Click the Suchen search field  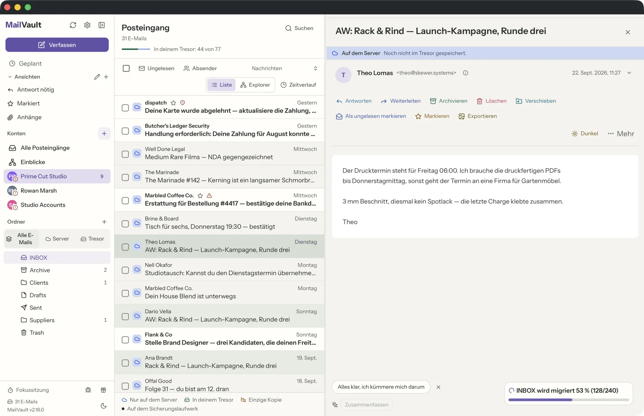pyautogui.click(x=299, y=28)
